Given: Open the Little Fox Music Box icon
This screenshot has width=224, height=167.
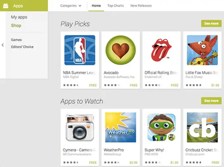Looking at the screenshot, I should (x=202, y=50).
